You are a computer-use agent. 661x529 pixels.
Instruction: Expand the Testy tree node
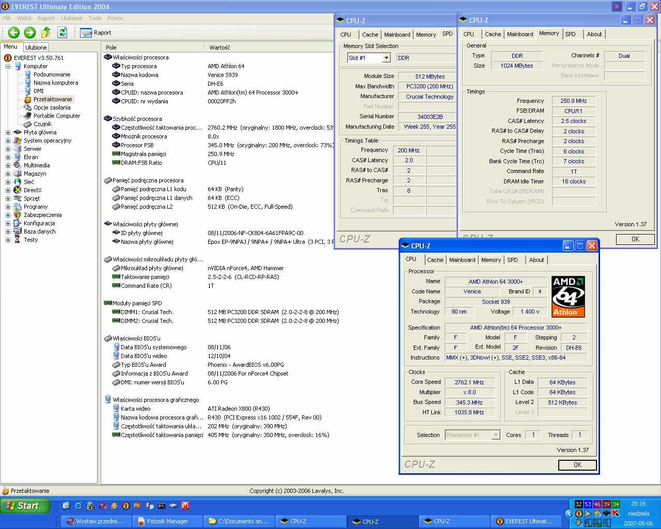point(8,240)
